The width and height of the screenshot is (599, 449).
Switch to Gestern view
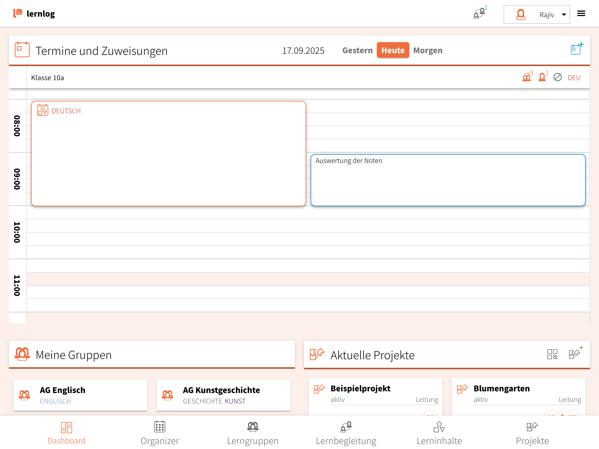click(357, 50)
